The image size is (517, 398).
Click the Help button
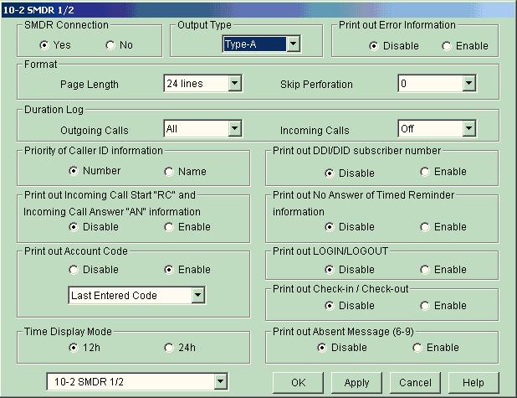point(473,382)
